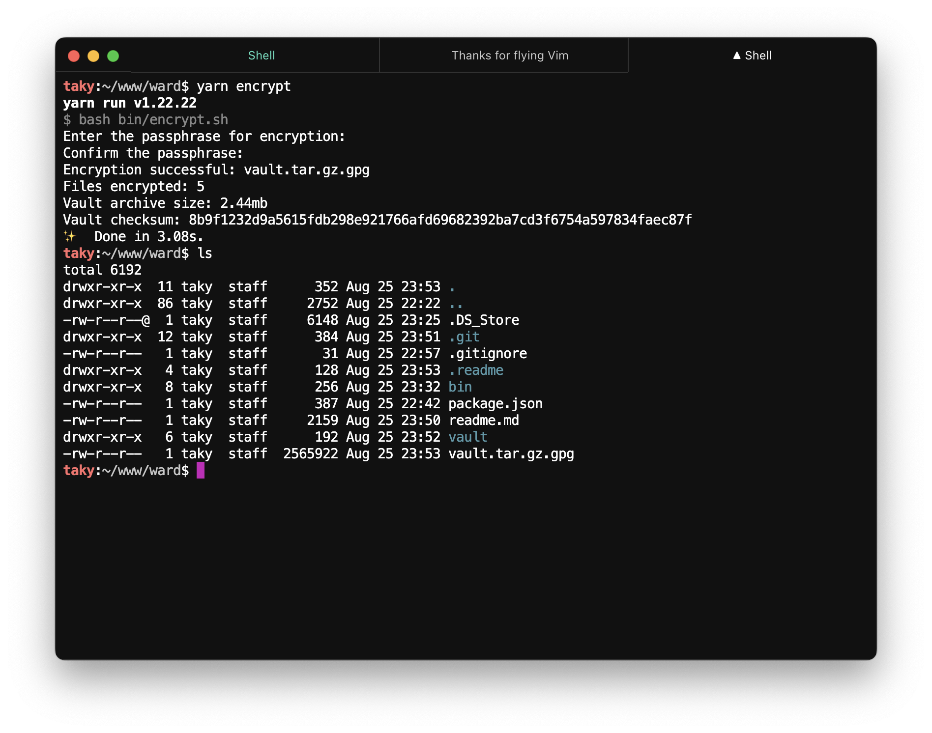Select the active Shell tab with triangle

coord(752,56)
